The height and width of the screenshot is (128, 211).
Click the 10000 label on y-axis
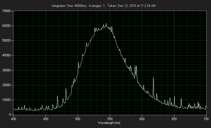click(6, 100)
